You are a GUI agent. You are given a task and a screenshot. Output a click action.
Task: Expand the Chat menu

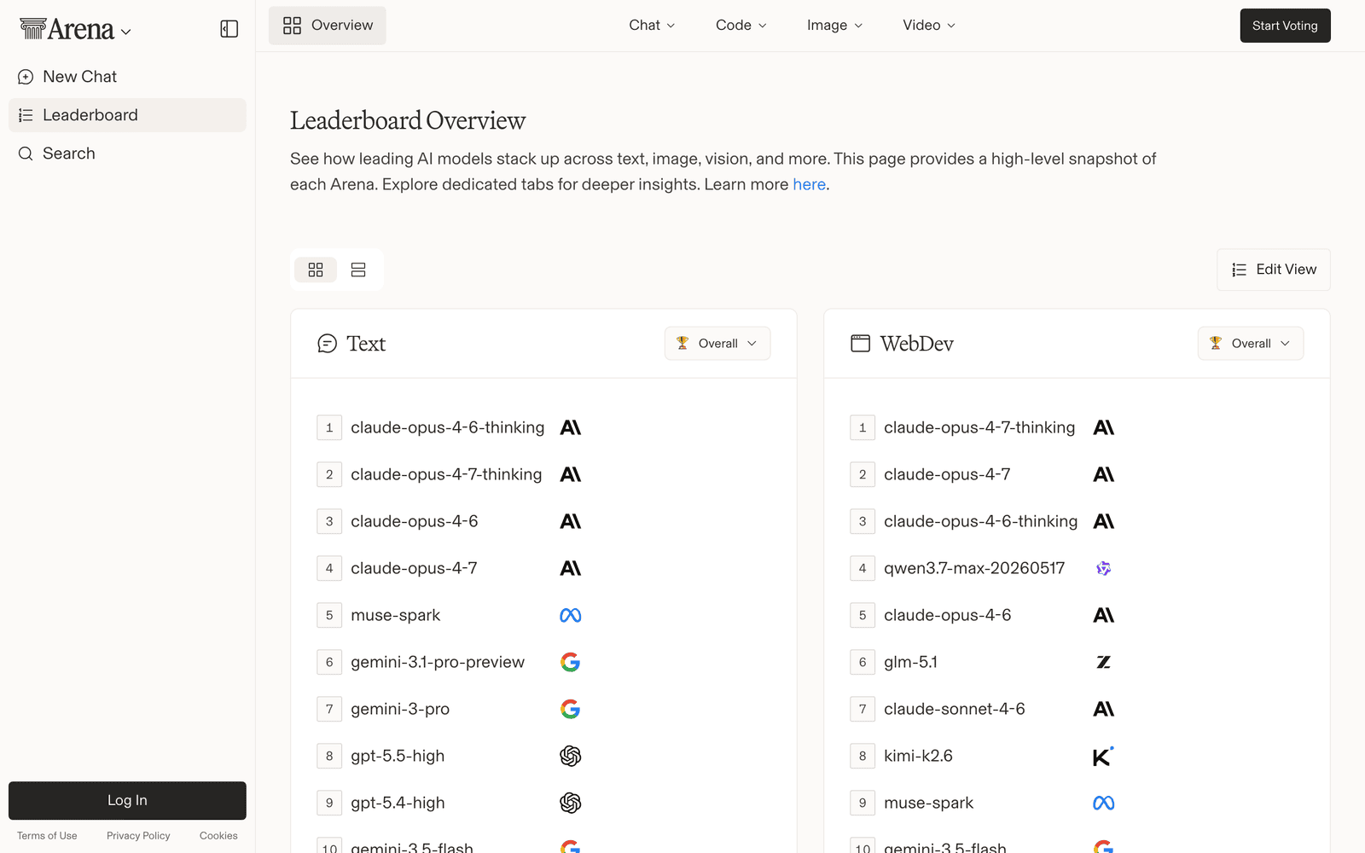pyautogui.click(x=652, y=26)
